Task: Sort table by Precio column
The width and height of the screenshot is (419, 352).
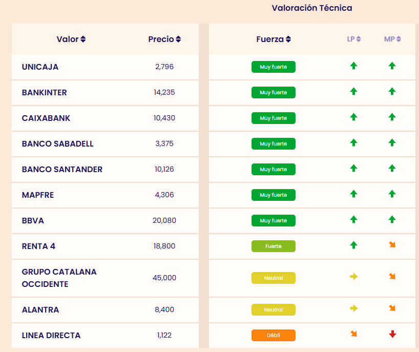Action: pyautogui.click(x=164, y=39)
